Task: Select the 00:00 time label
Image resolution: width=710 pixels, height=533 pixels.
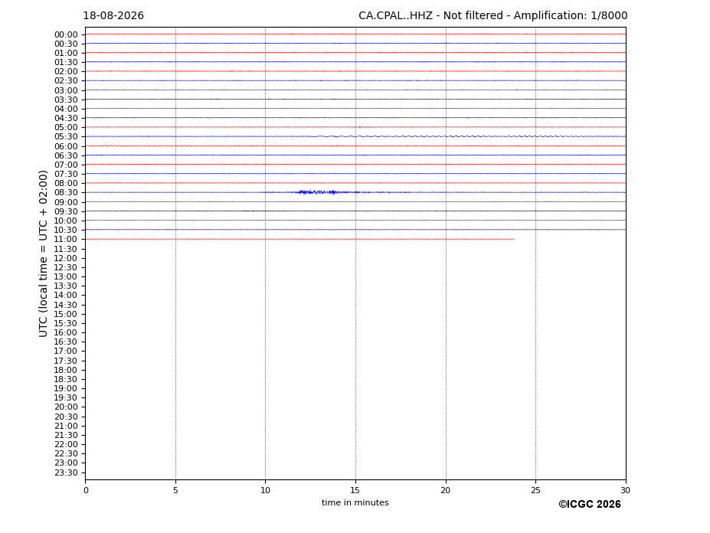Action: coord(66,35)
